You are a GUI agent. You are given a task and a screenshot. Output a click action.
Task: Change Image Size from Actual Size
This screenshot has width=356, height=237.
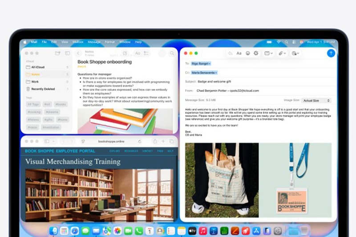click(316, 100)
